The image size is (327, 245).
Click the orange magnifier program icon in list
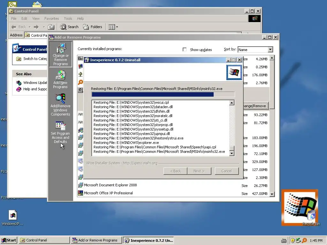coord(80,82)
